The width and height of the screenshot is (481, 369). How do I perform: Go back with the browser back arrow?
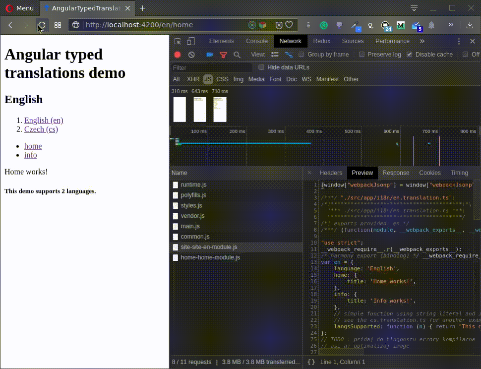pos(10,25)
